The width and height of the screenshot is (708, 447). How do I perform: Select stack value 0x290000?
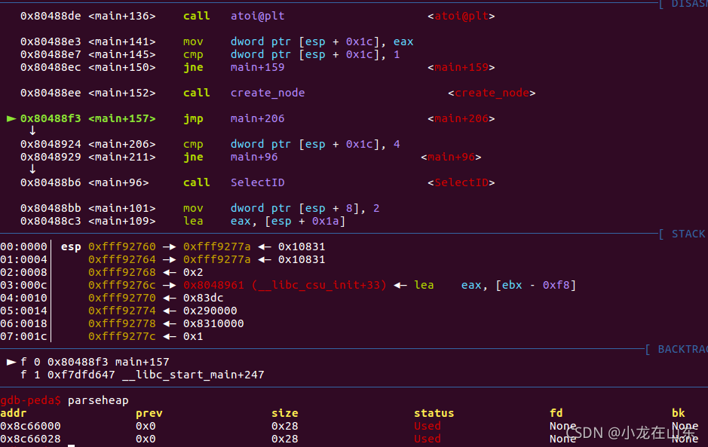click(210, 311)
